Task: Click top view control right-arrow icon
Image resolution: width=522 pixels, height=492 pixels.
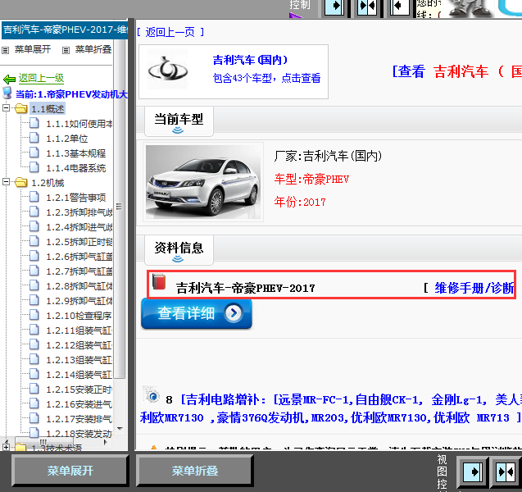Action: point(334,7)
